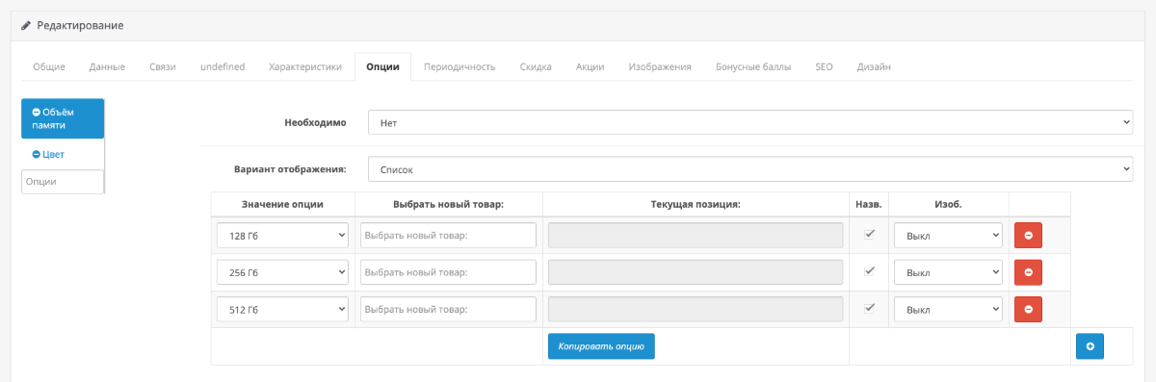The image size is (1156, 382).
Task: Switch to the Связи tab
Action: click(x=163, y=66)
